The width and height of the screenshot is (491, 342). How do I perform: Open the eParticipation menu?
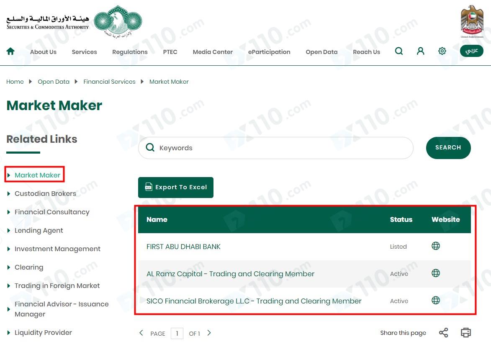coord(269,52)
